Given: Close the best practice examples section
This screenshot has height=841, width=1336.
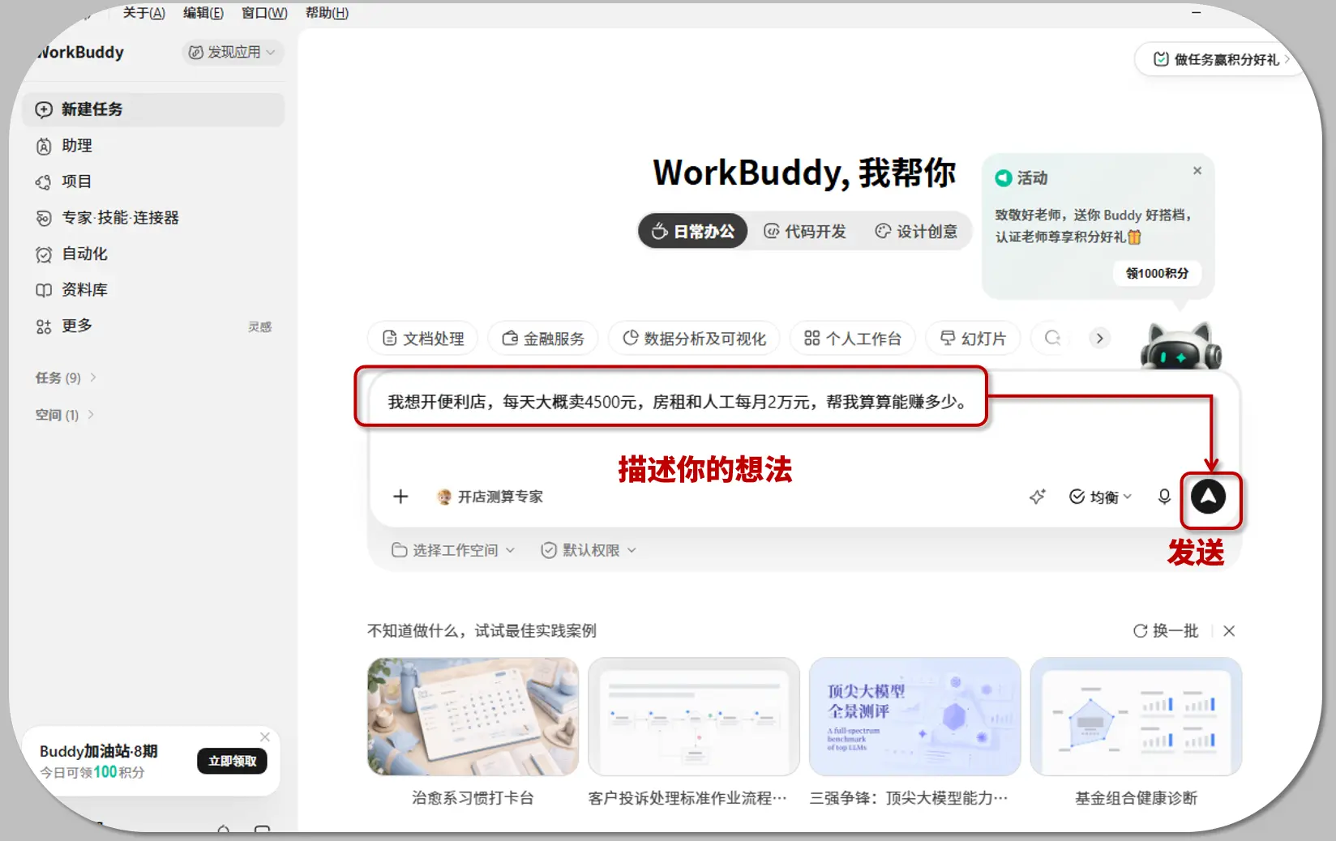Looking at the screenshot, I should 1229,631.
